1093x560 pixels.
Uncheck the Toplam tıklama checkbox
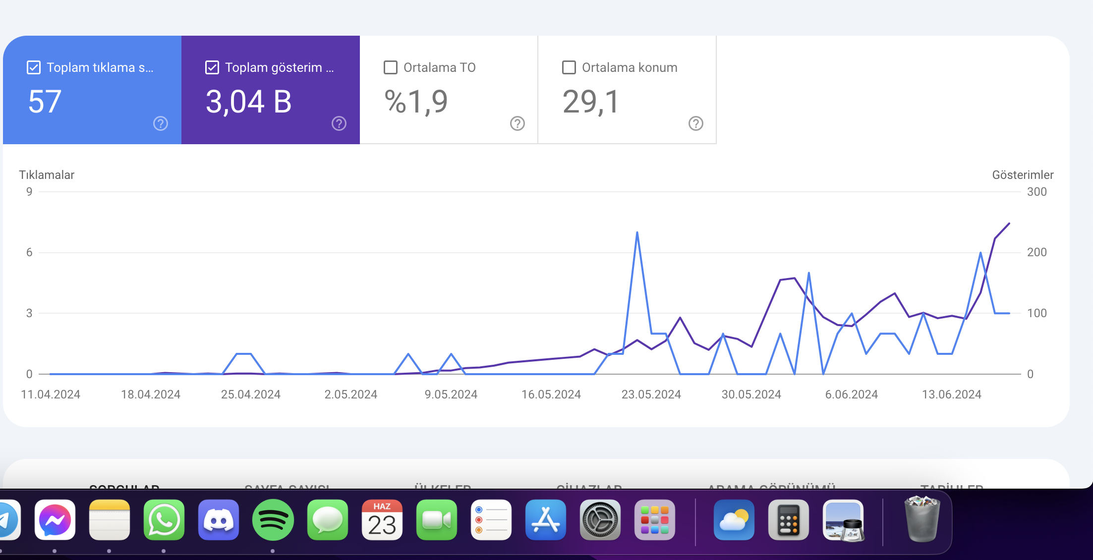click(x=34, y=67)
